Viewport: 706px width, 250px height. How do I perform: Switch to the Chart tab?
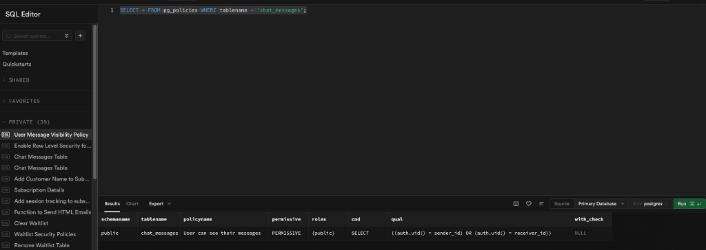point(132,204)
